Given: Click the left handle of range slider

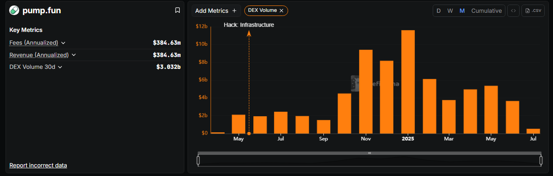Looking at the screenshot, I should (x=198, y=160).
